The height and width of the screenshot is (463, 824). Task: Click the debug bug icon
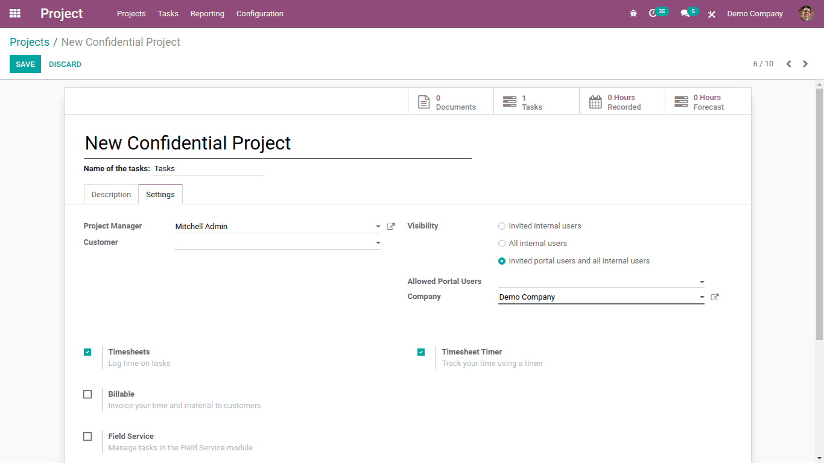pyautogui.click(x=633, y=13)
